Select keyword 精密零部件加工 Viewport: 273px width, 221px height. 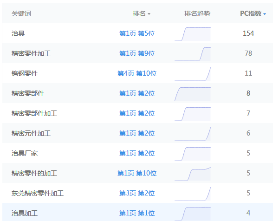point(34,113)
